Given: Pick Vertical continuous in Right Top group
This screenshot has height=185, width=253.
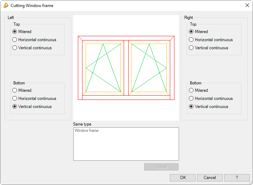Looking at the screenshot, I should 191,48.
